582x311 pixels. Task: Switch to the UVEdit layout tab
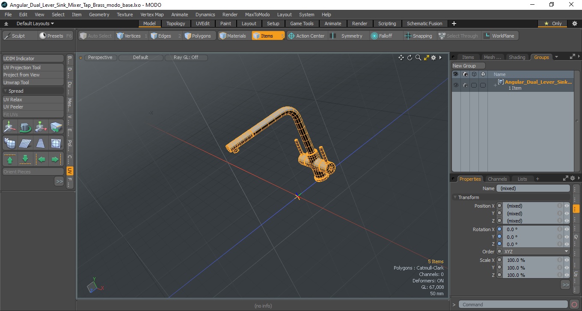coord(203,23)
